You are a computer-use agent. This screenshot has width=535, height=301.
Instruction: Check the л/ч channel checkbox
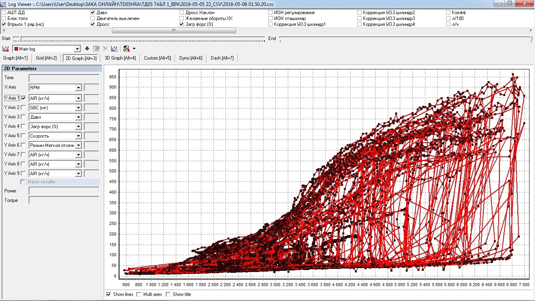pyautogui.click(x=448, y=24)
